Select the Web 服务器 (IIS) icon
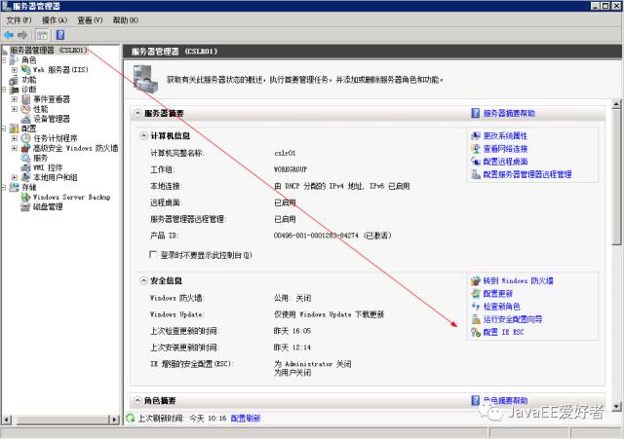The height and width of the screenshot is (439, 624). tap(26, 70)
